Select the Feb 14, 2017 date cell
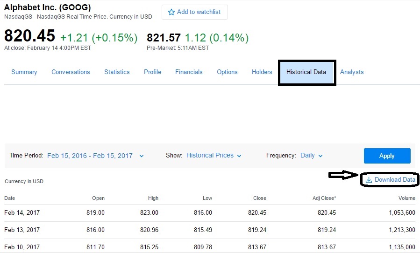Viewport: 420px width, 253px height. 22,212
